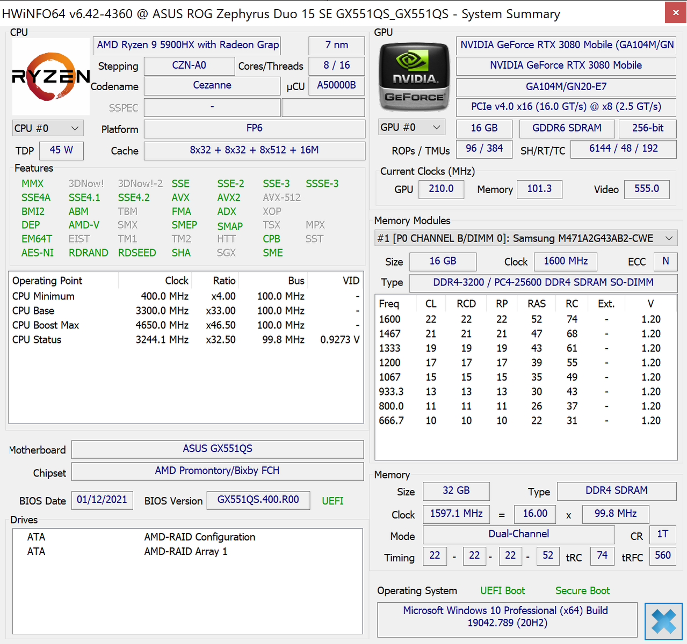Click the AMD Ryzen logo image
The width and height of the screenshot is (687, 644).
(x=51, y=77)
